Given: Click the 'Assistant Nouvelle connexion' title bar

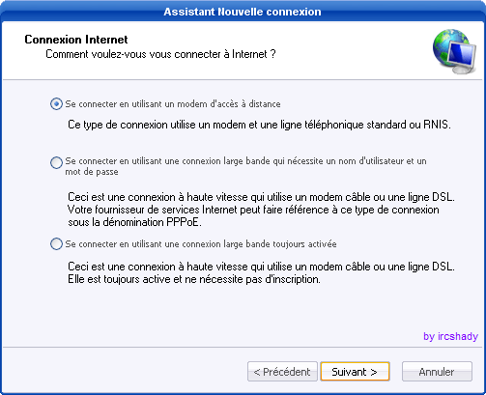Looking at the screenshot, I should 243,12.
